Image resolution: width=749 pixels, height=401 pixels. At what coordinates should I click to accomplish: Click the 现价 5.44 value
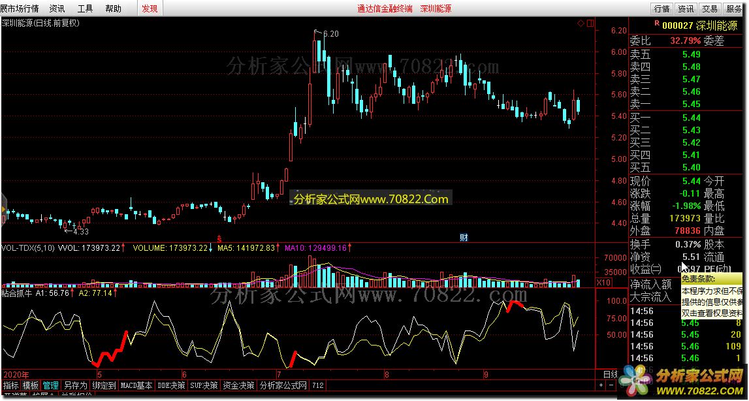coord(691,181)
